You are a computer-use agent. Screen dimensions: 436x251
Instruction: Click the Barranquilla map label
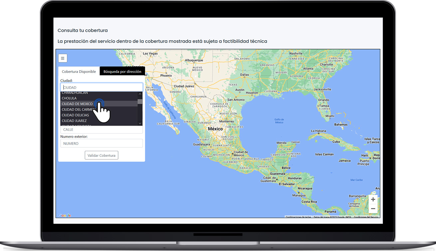[357, 196]
